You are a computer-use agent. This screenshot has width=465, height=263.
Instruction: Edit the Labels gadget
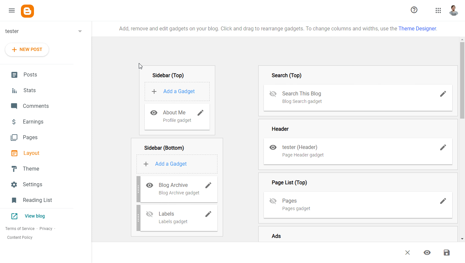coord(208,214)
